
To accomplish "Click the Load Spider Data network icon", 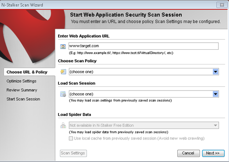I will (63, 126).
